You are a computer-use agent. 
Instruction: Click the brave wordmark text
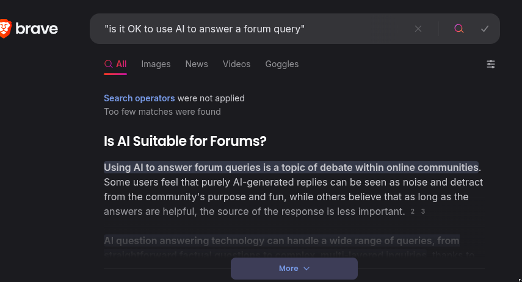click(x=37, y=29)
